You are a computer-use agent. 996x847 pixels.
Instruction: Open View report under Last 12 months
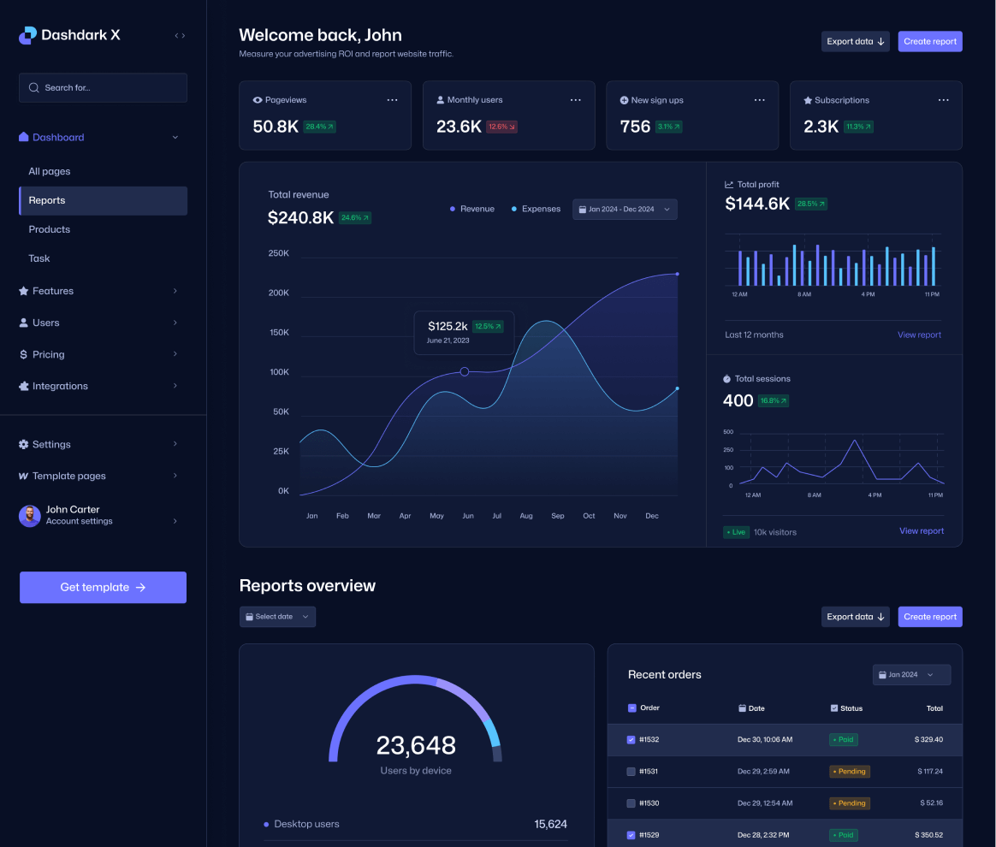(919, 335)
